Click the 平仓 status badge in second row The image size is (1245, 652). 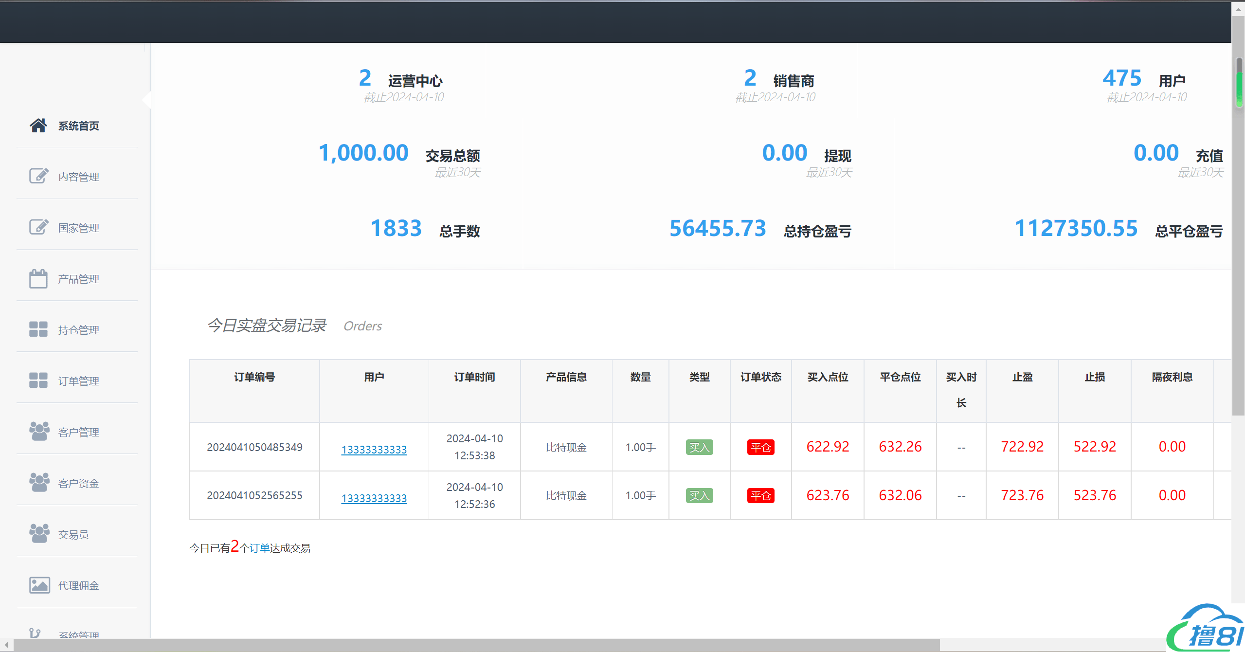coord(760,496)
